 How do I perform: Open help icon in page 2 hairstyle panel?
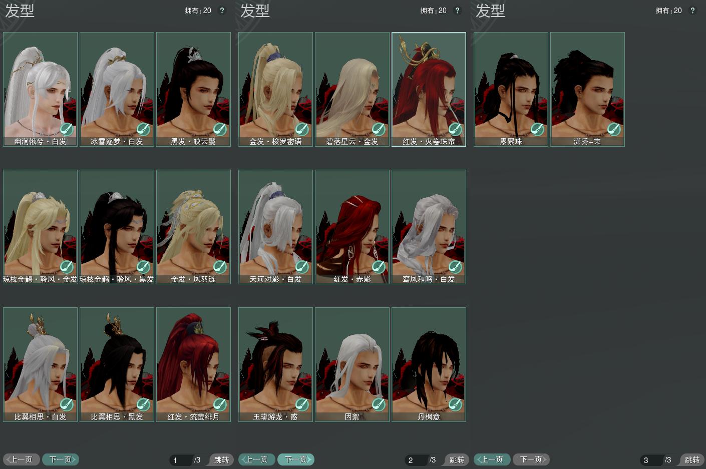(457, 11)
